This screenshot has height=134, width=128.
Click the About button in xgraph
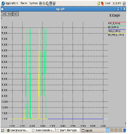[x=16, y=14]
